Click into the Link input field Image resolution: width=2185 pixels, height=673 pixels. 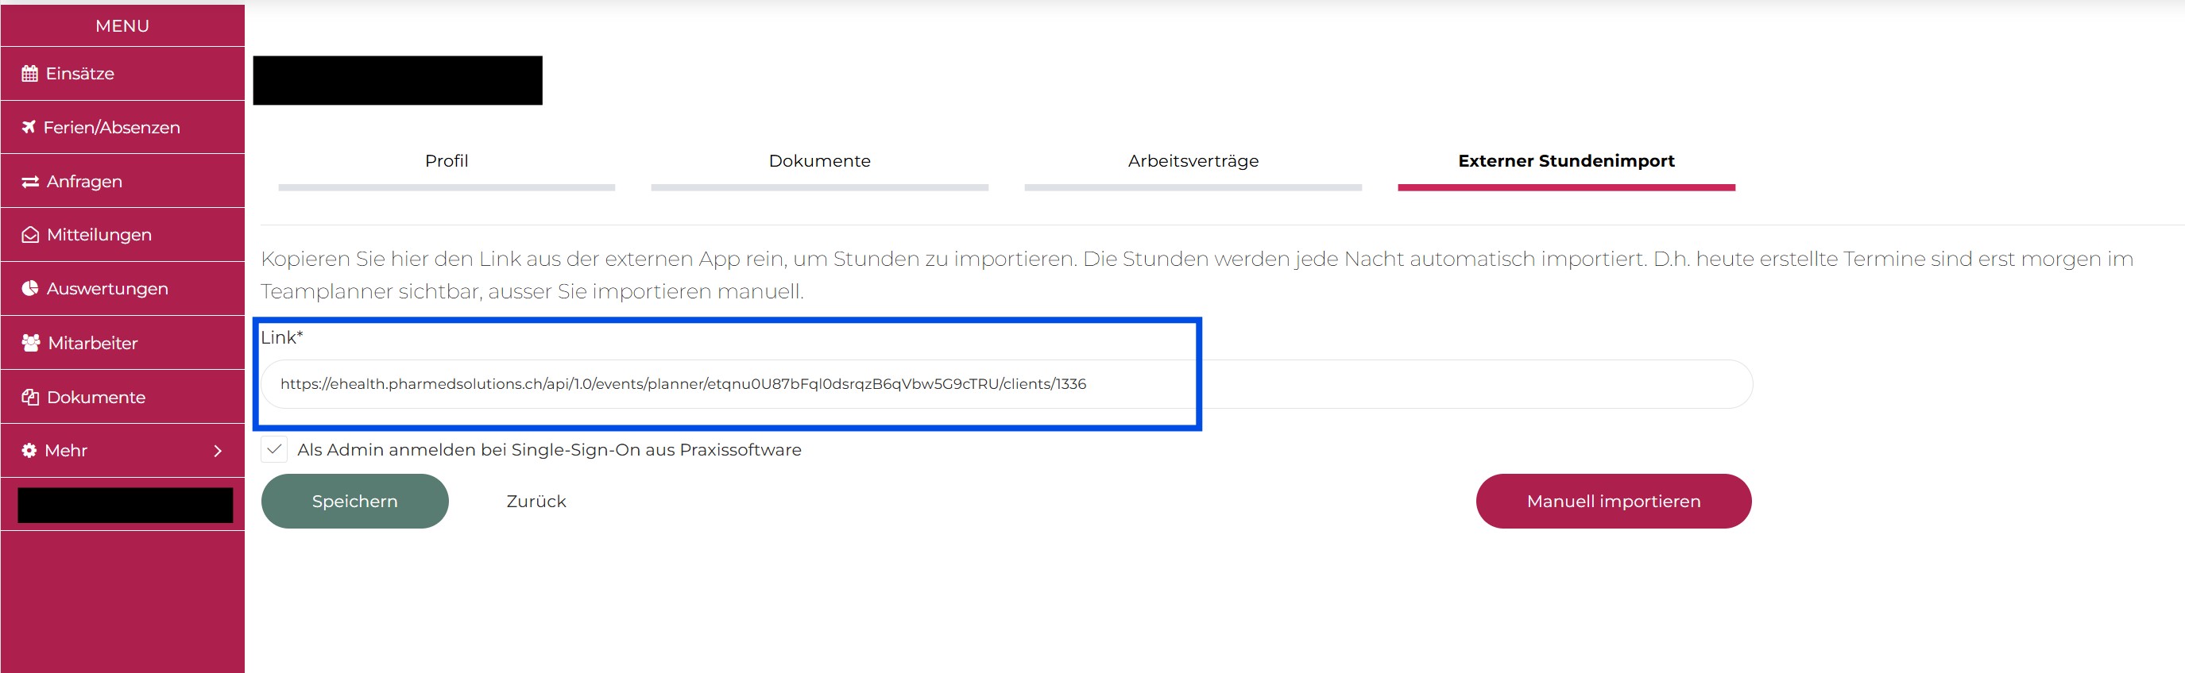[1006, 384]
